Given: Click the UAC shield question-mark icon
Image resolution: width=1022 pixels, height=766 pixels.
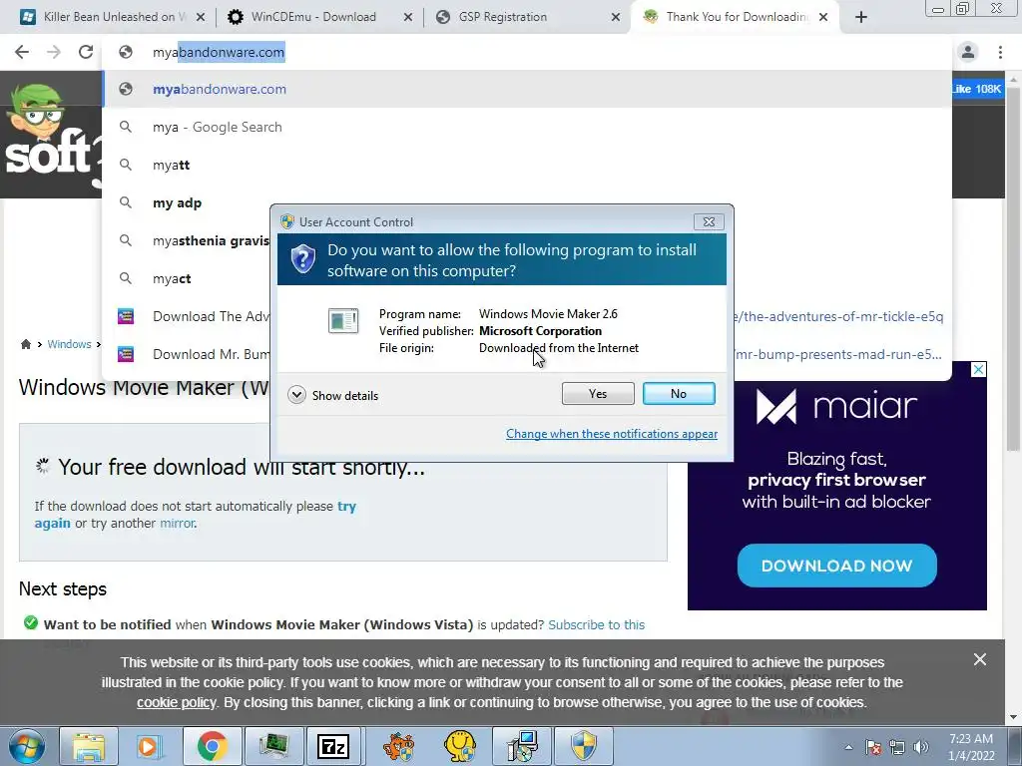Looking at the screenshot, I should pos(303,259).
